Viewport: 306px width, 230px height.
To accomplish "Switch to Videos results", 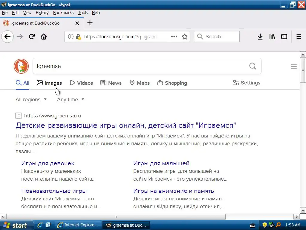I will pyautogui.click(x=81, y=83).
